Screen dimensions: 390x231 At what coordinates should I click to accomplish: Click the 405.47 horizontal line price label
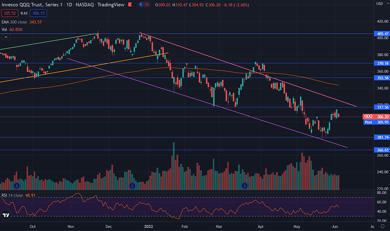click(x=382, y=34)
